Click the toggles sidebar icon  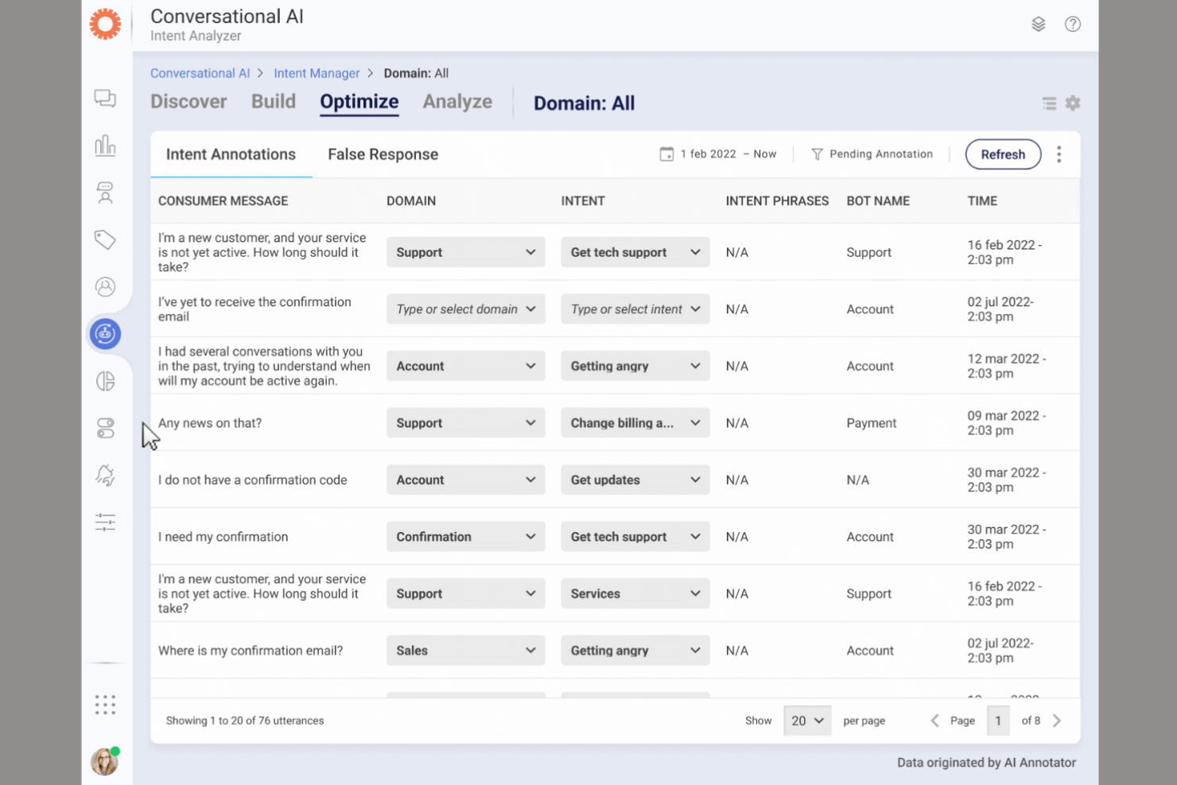[x=105, y=428]
